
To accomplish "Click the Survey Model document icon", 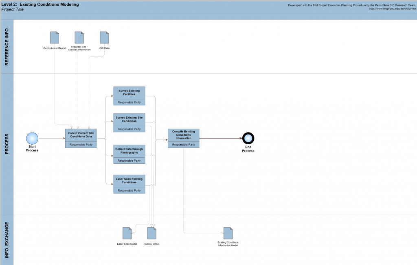I will click(151, 233).
